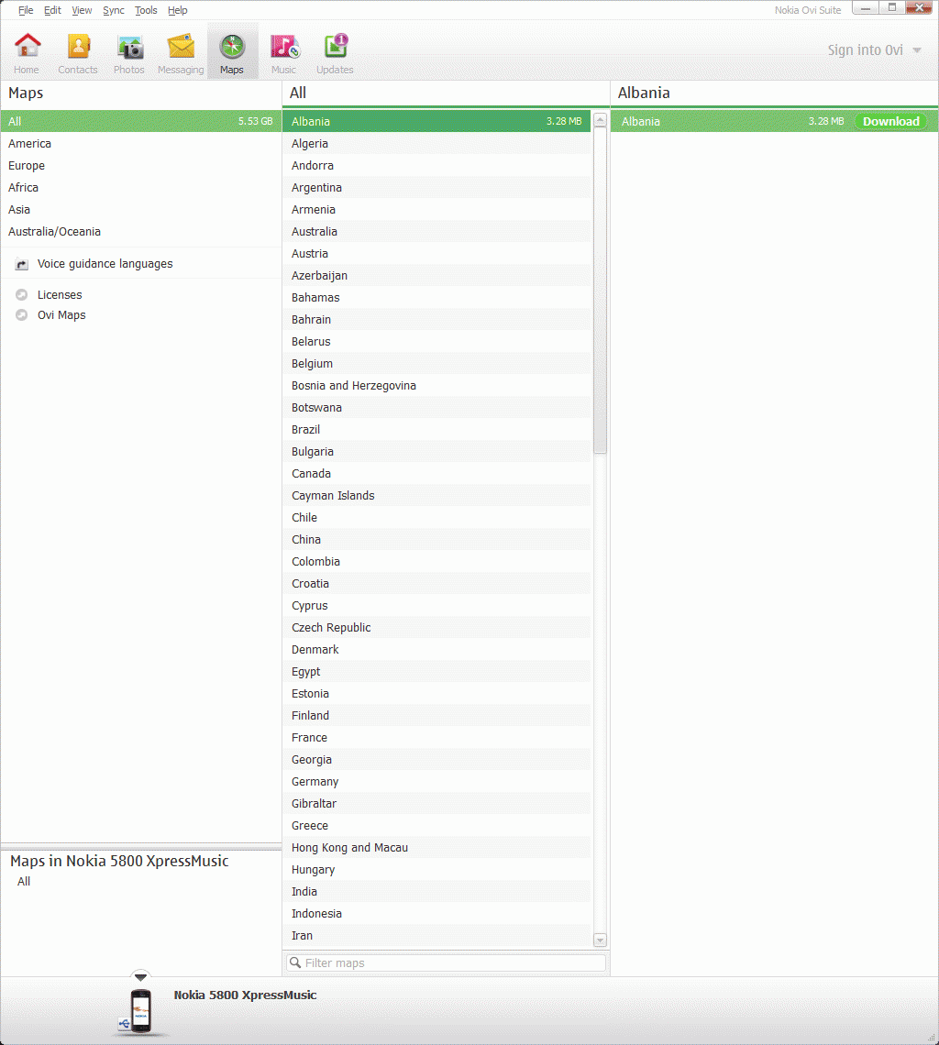Click the Voice guidance languages arrow icon
This screenshot has width=939, height=1045.
[x=22, y=264]
